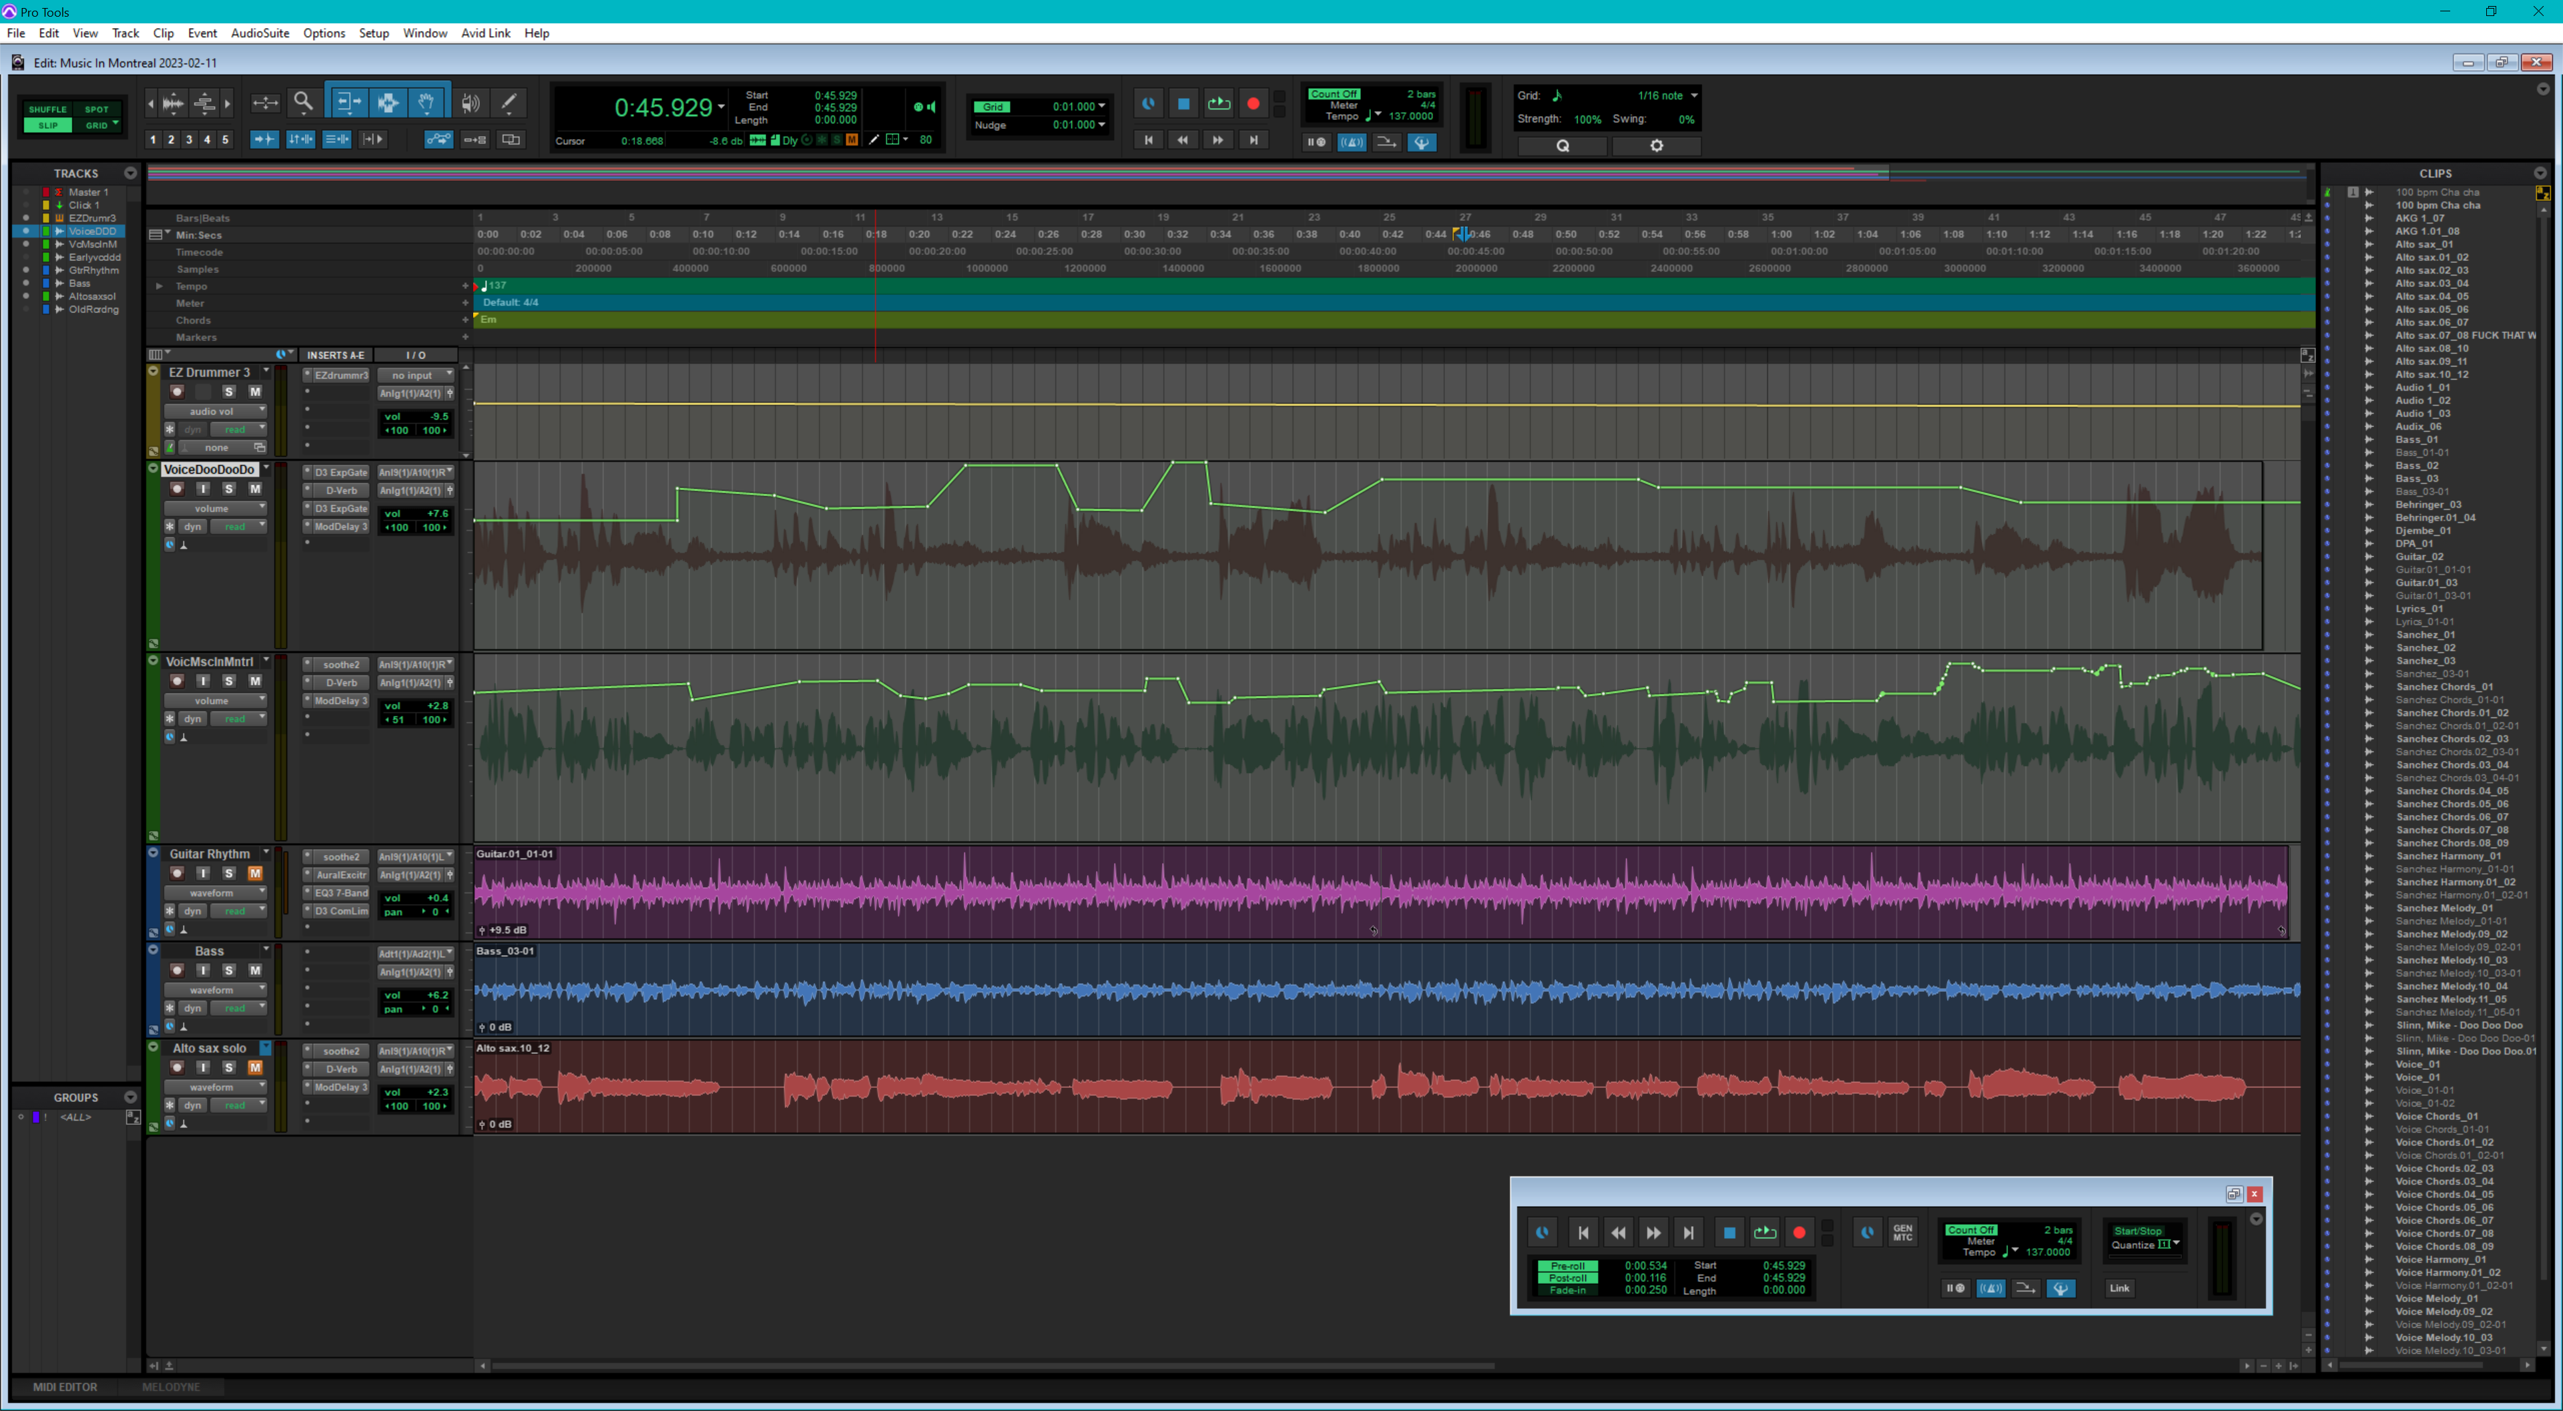The image size is (2563, 1411).
Task: Click red Record button in main transport
Action: click(1253, 103)
